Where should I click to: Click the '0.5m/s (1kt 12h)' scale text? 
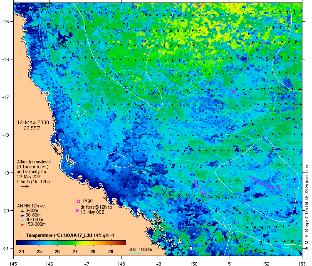coord(33,182)
